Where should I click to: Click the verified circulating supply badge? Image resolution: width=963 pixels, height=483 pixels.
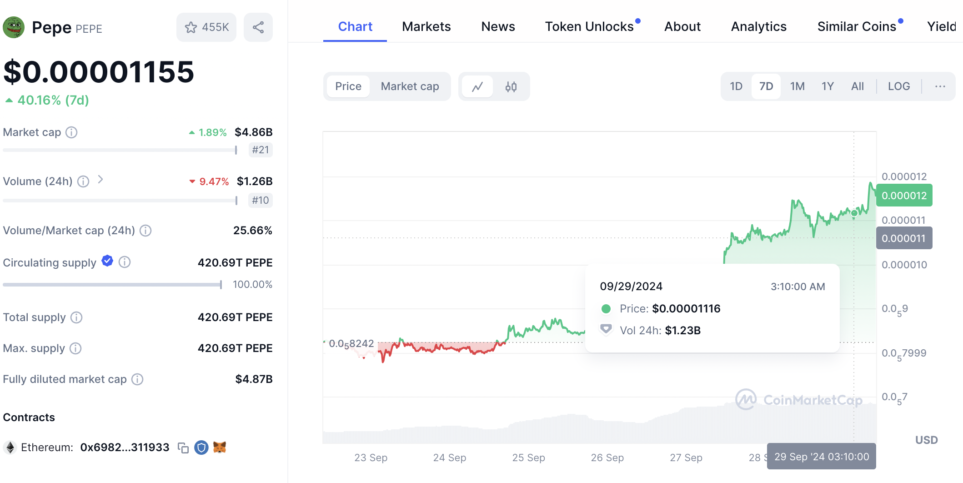(107, 261)
